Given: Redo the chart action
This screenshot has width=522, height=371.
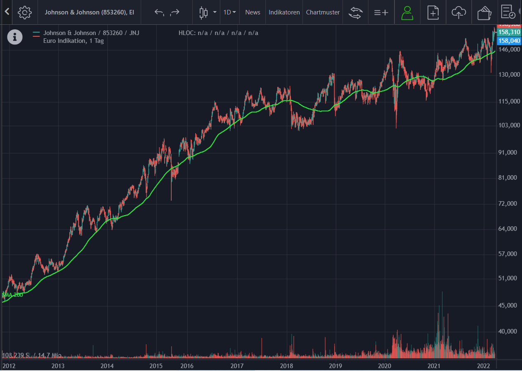Looking at the screenshot, I should pyautogui.click(x=175, y=12).
